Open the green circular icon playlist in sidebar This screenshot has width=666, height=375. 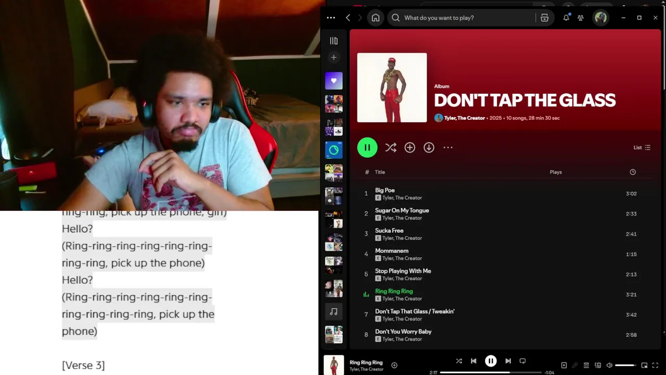(334, 150)
